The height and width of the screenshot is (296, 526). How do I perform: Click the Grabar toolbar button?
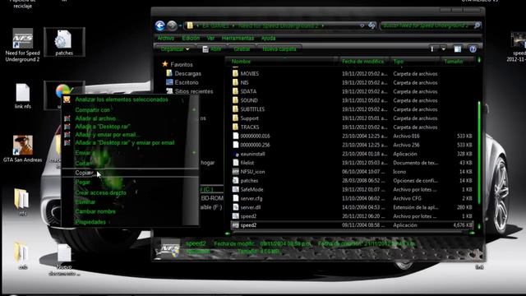point(242,49)
